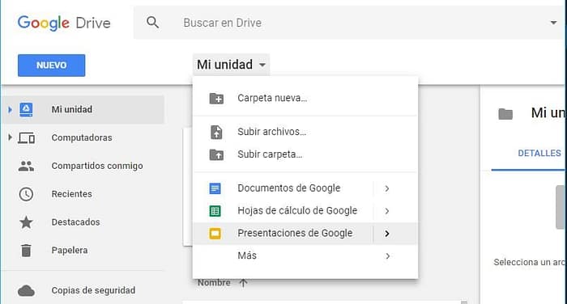The width and height of the screenshot is (567, 304).
Task: Click the search magnifier icon
Action: coord(152,23)
